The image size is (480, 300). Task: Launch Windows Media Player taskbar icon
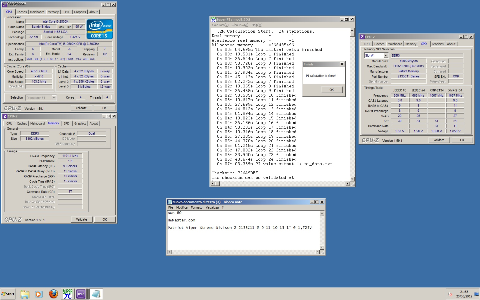coord(39,294)
